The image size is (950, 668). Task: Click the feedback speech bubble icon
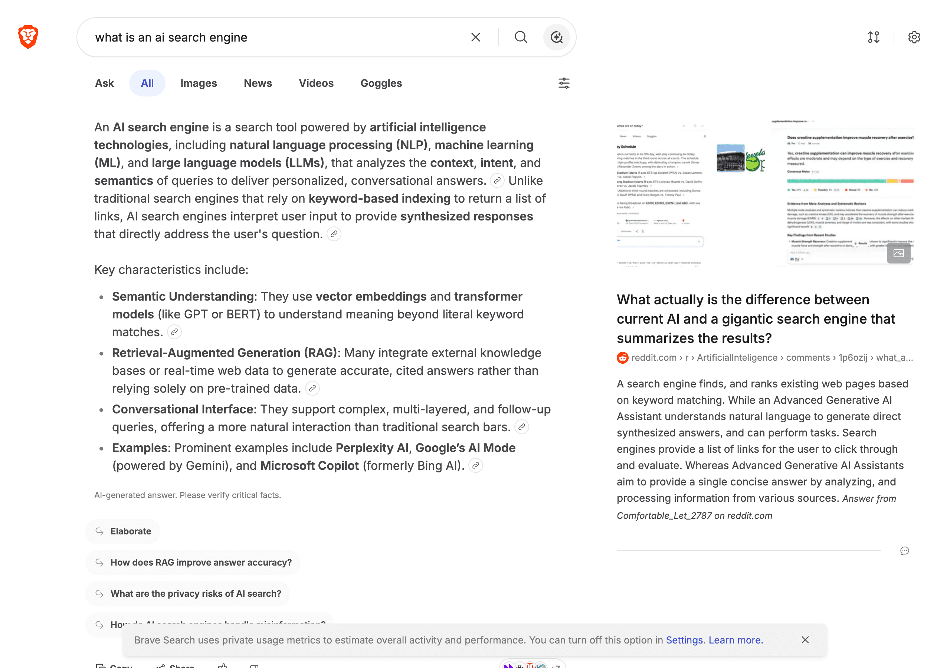pos(904,550)
